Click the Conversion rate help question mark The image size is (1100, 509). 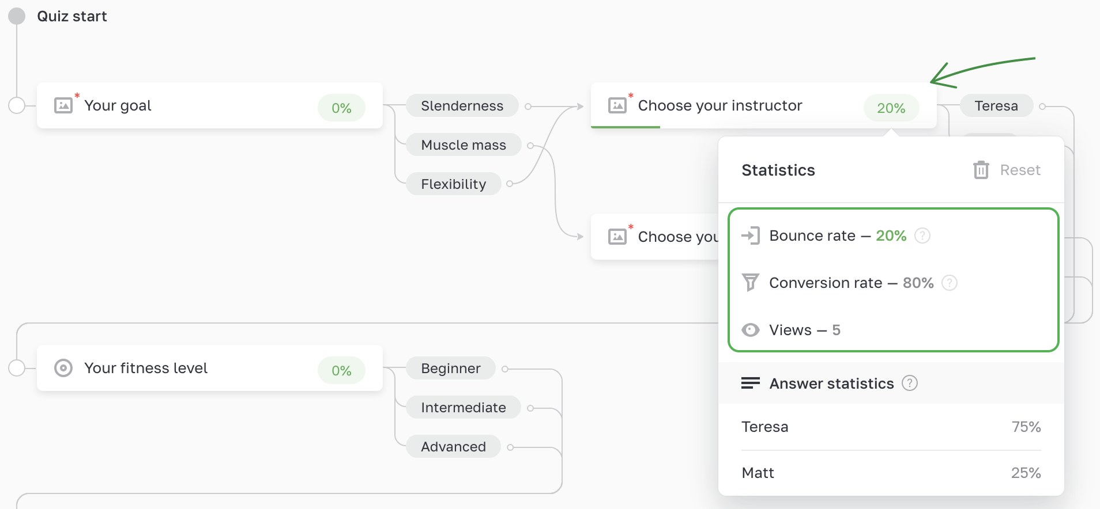[x=950, y=283]
